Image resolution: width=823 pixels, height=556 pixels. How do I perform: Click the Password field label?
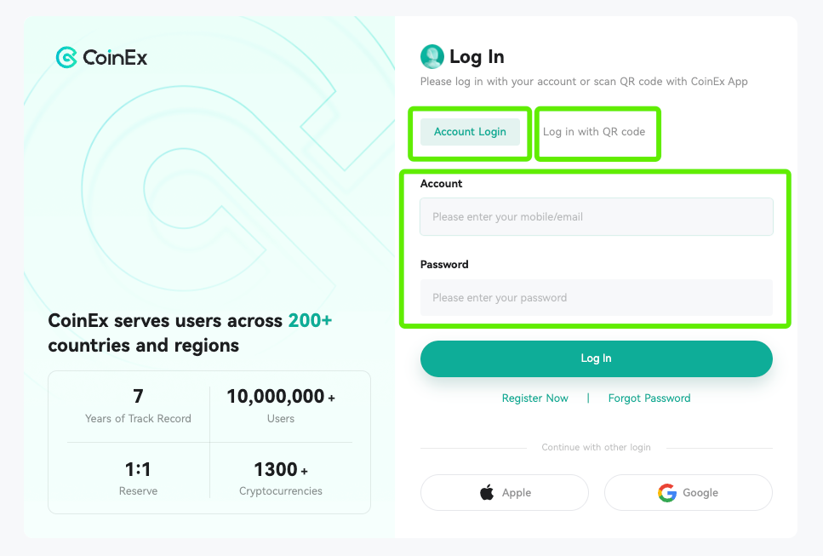pyautogui.click(x=444, y=265)
